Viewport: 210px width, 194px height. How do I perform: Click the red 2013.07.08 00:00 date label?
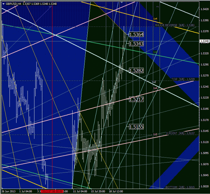[52, 191]
